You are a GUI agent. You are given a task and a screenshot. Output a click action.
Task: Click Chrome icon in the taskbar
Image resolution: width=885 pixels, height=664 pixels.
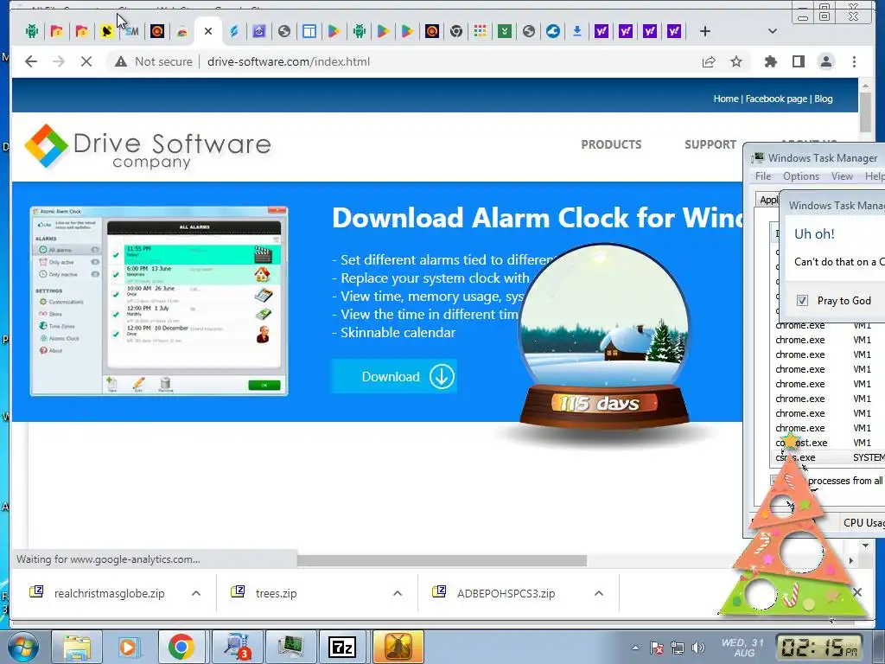pyautogui.click(x=181, y=647)
